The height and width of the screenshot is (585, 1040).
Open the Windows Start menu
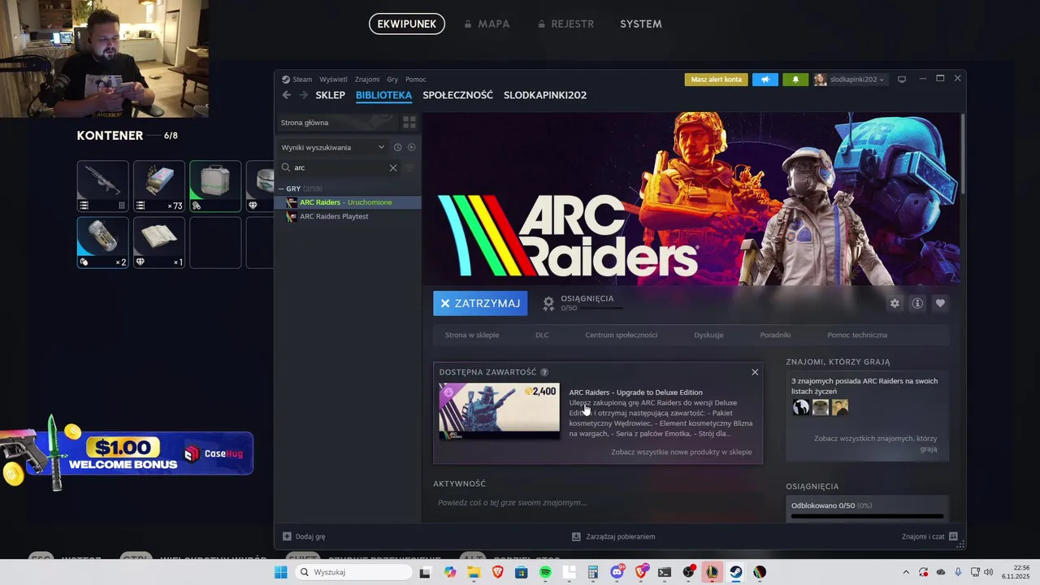coord(280,572)
